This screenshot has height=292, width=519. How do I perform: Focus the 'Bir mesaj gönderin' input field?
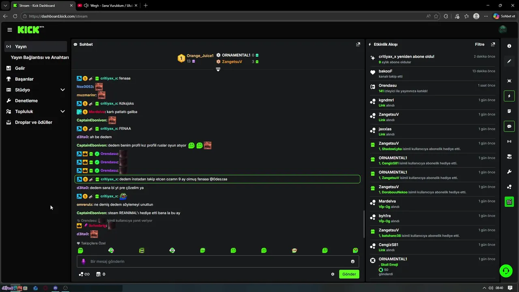pos(218,262)
